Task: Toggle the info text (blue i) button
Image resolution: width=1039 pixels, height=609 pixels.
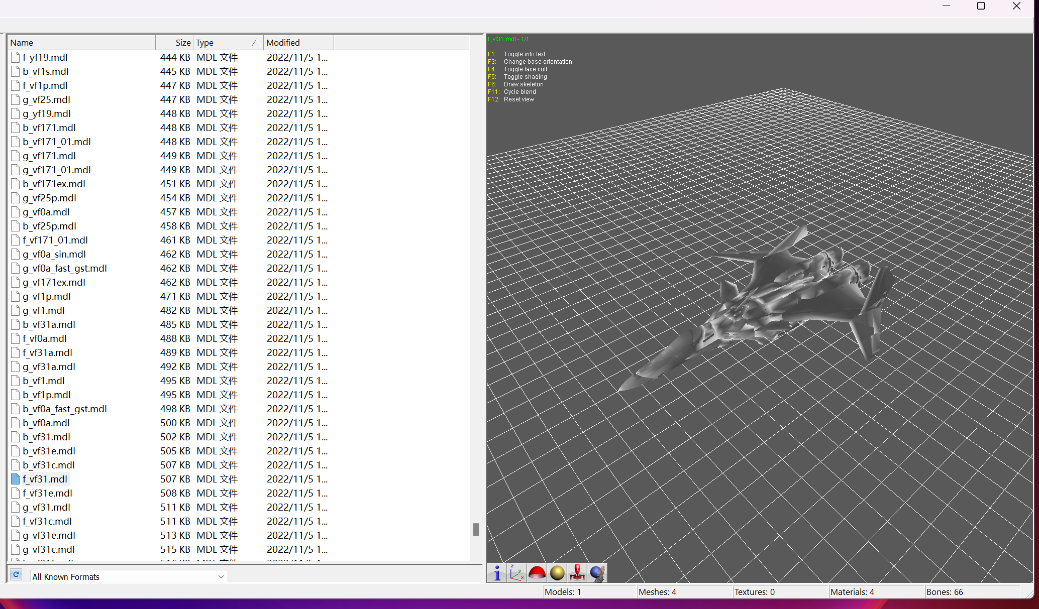Action: click(x=496, y=573)
